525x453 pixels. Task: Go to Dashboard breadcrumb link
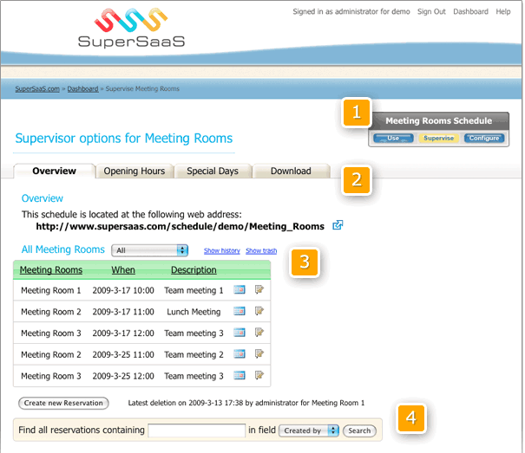pyautogui.click(x=82, y=88)
